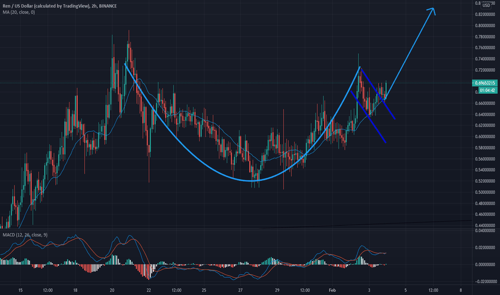500x295 pixels.
Task: Click the date label 20 on time axis
Action: click(112, 290)
